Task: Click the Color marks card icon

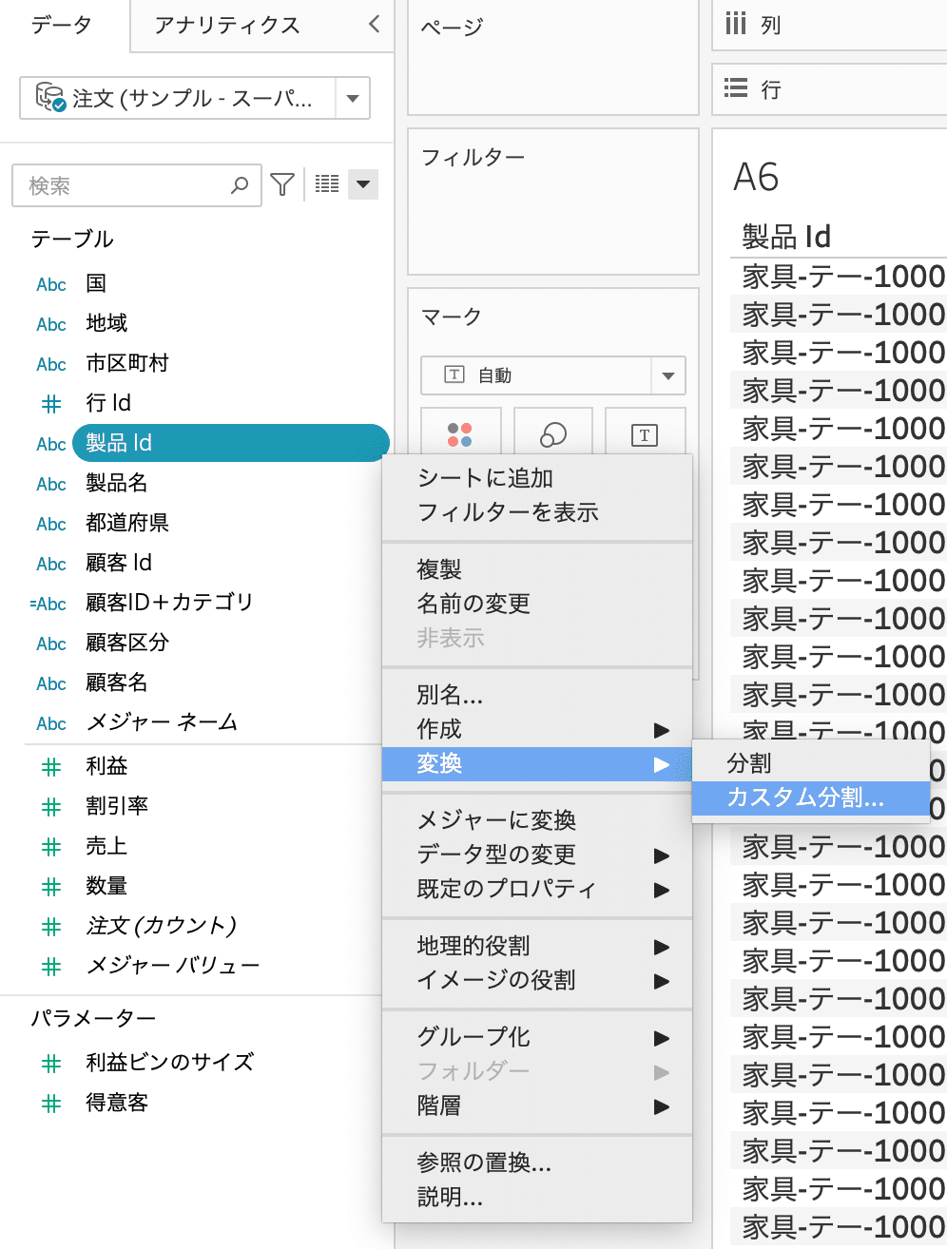Action: (x=459, y=435)
